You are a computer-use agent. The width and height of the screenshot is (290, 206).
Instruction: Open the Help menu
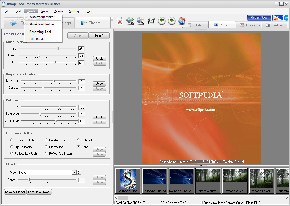coord(90,11)
